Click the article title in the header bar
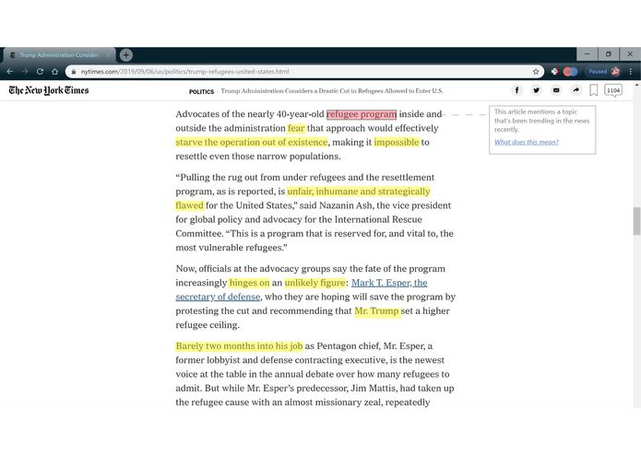The image size is (641, 455). pos(331,91)
